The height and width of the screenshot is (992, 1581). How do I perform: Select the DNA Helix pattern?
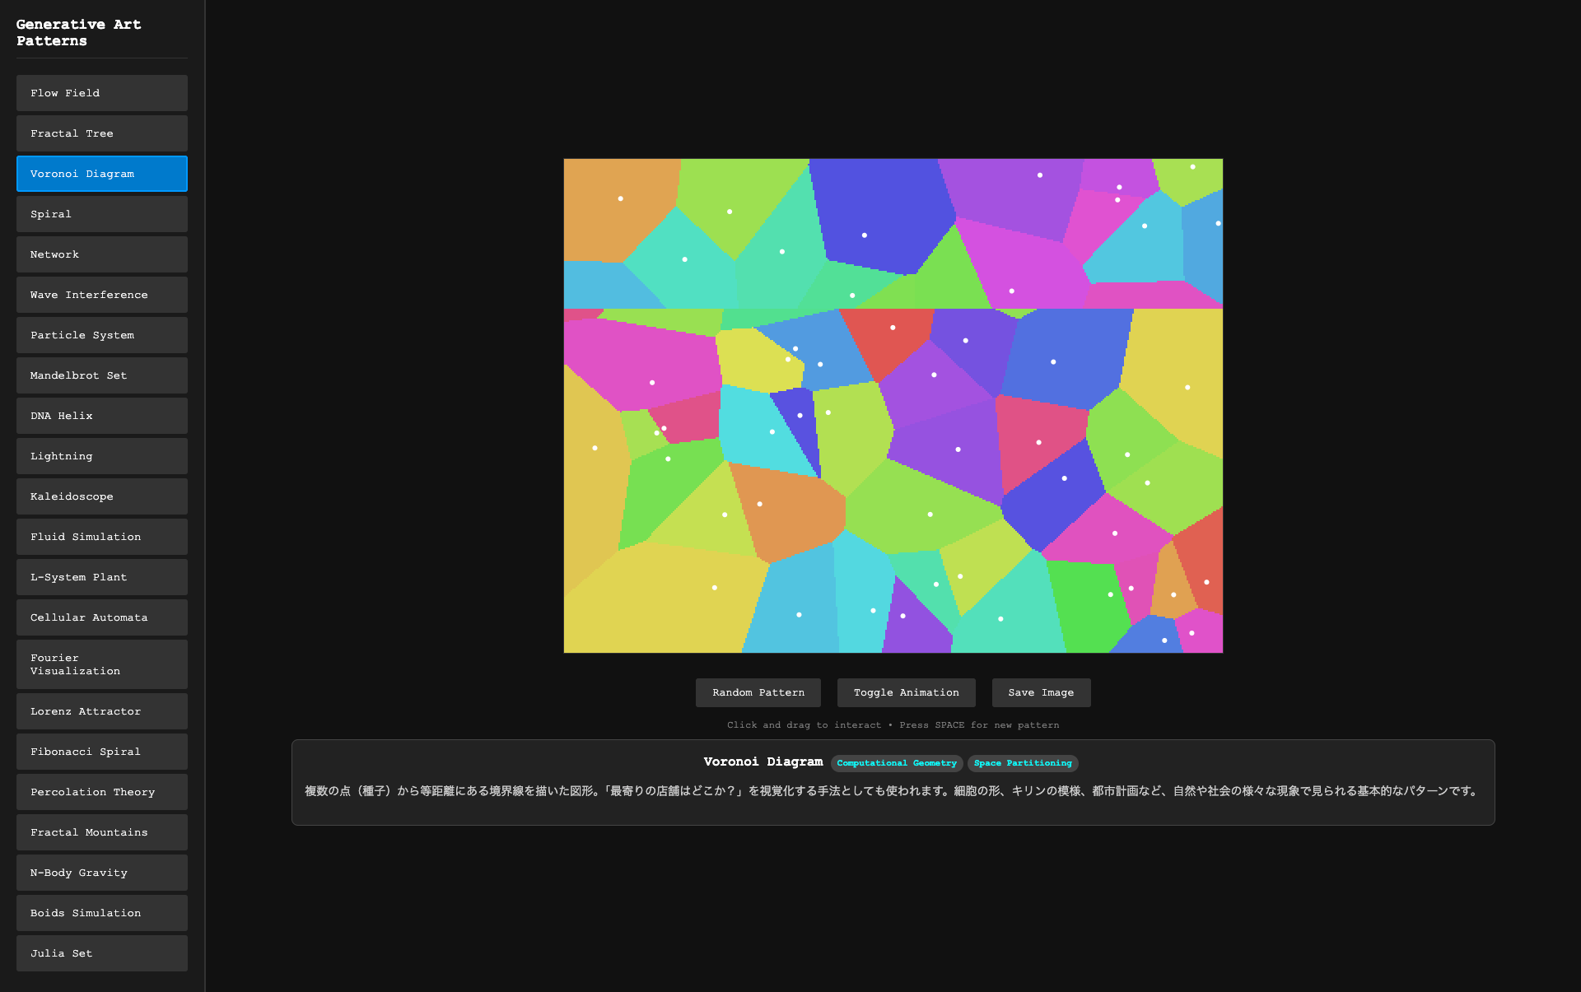point(101,416)
